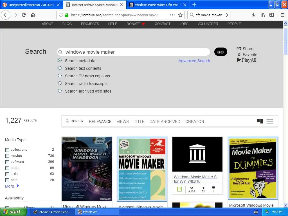
Task: Switch to tile grid view icon
Action: click(x=260, y=121)
